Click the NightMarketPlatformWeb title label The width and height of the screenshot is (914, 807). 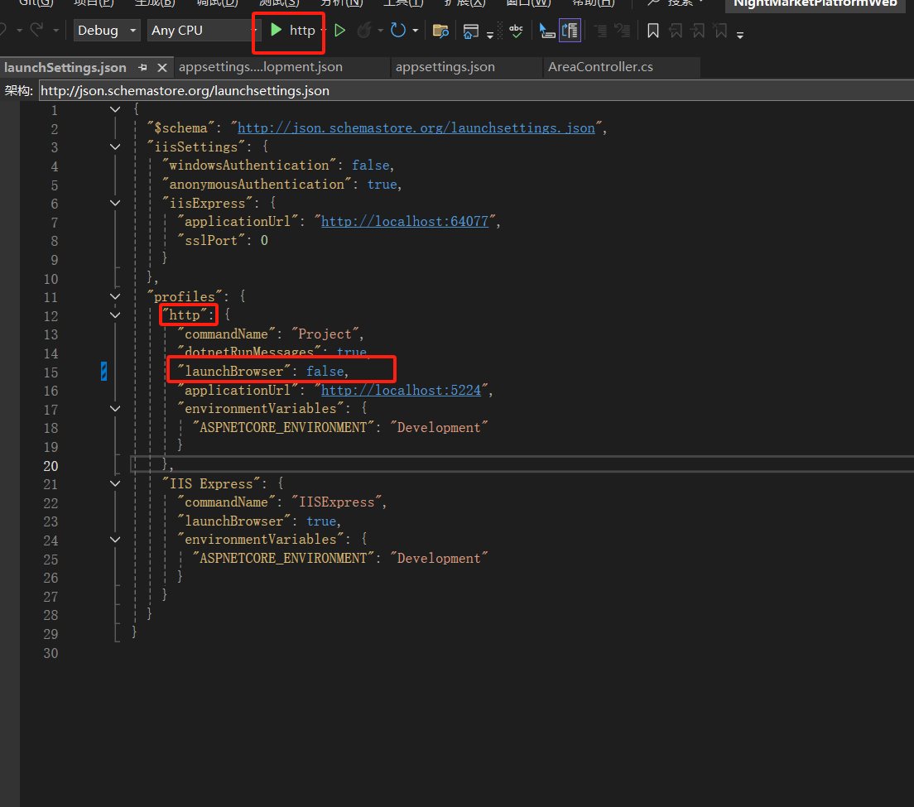click(x=815, y=3)
